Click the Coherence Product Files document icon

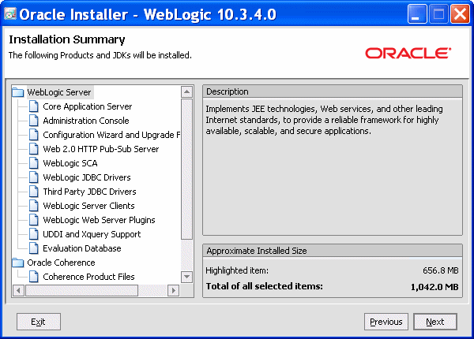coord(34,277)
